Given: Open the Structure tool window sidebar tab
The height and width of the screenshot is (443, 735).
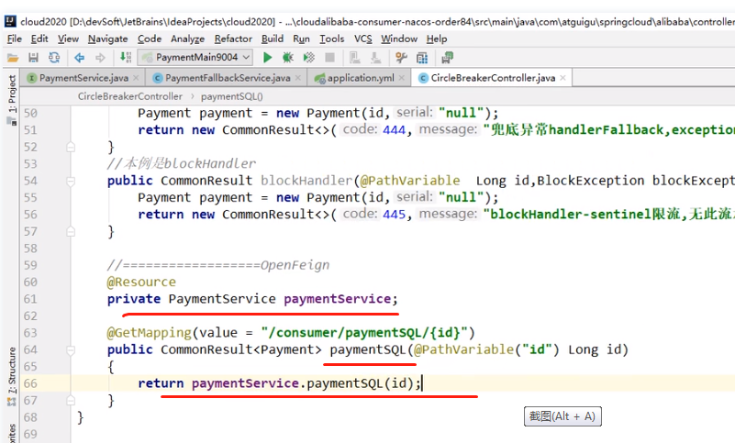Looking at the screenshot, I should [x=11, y=375].
